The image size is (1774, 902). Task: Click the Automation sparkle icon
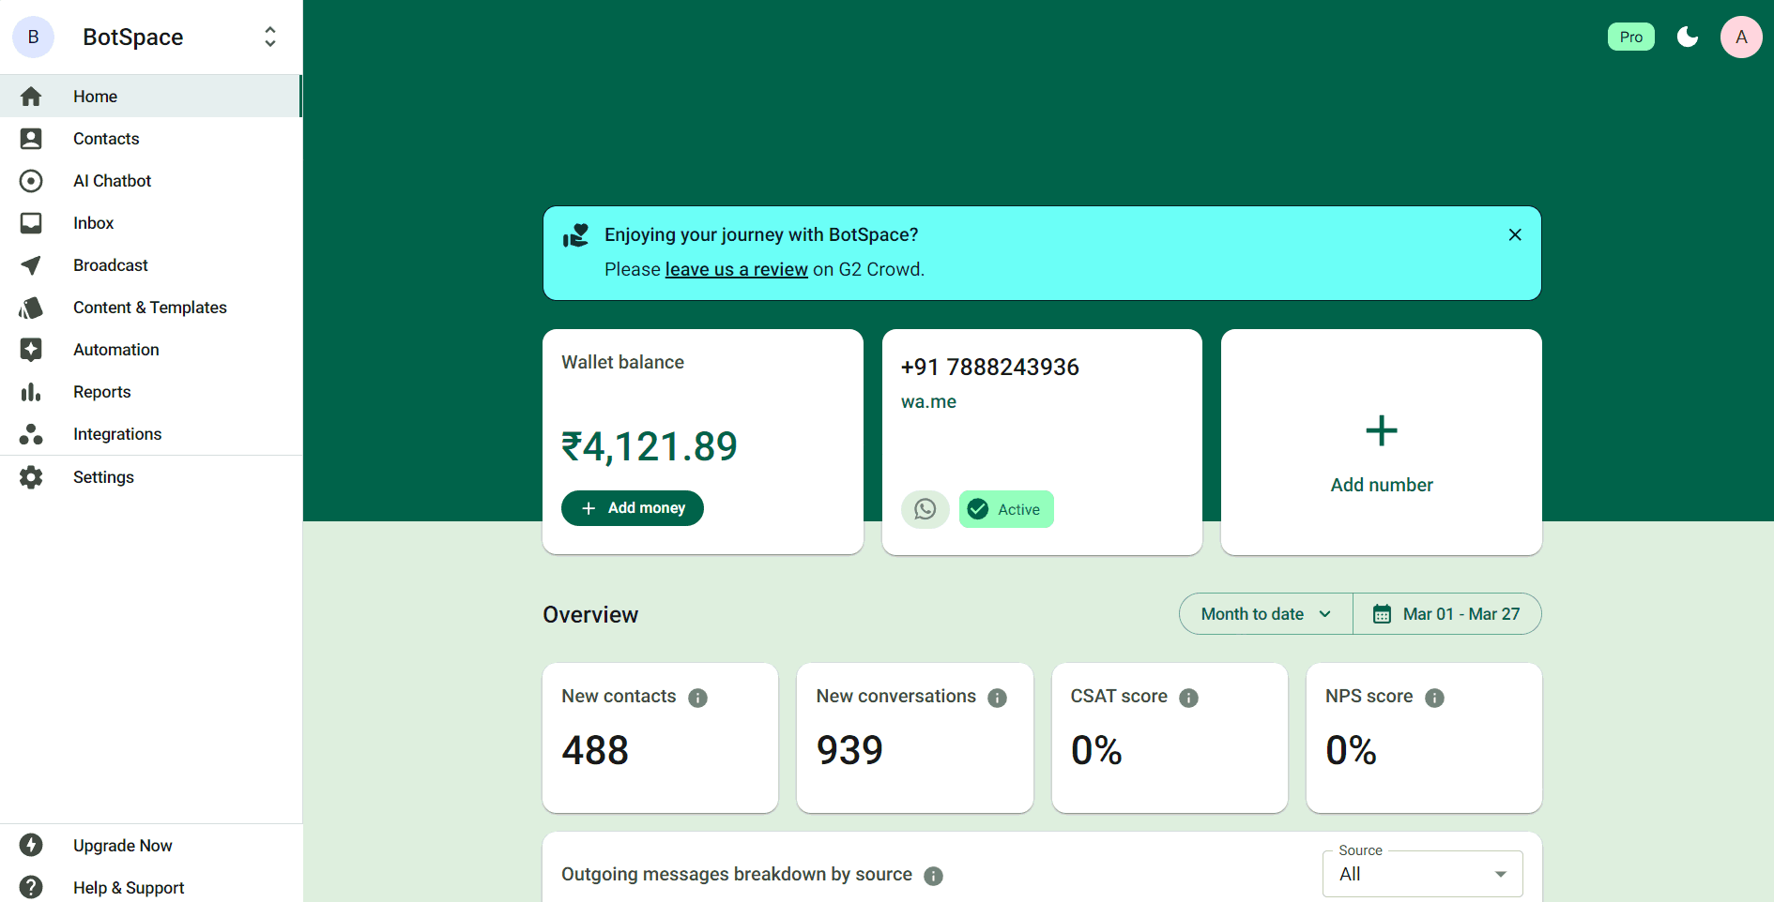(31, 350)
